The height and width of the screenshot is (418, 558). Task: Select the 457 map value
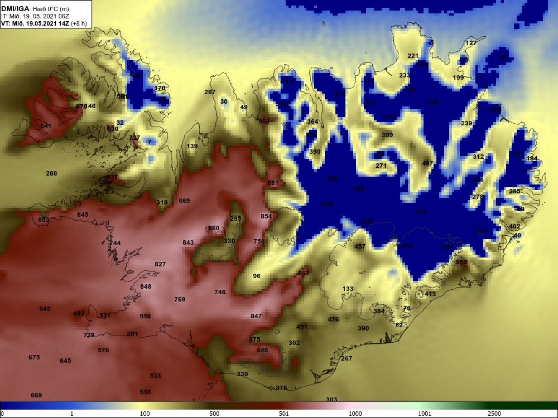(x=360, y=246)
